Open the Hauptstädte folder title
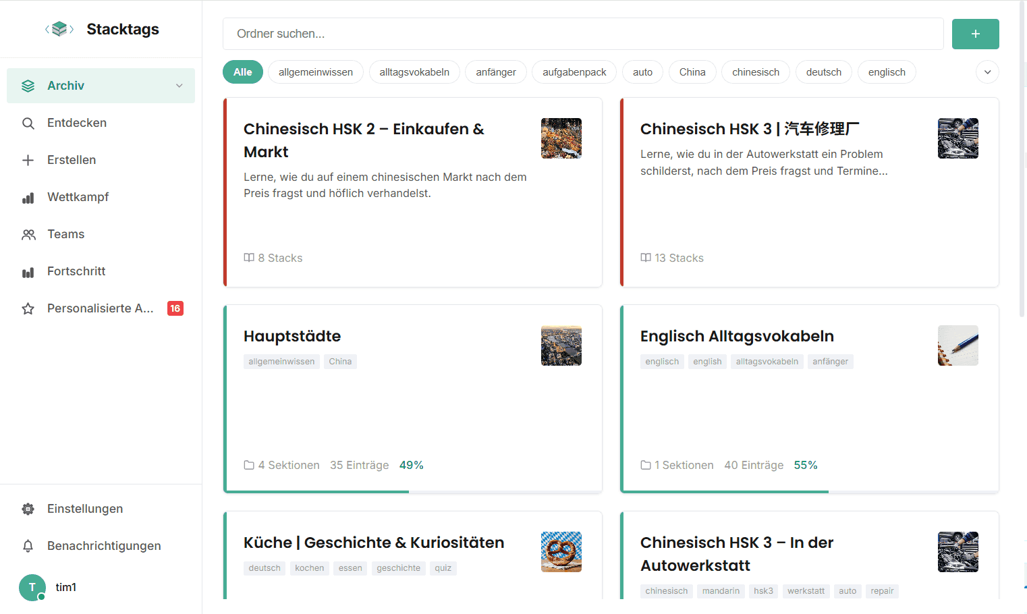Screen dimensions: 1027x614 pos(292,336)
